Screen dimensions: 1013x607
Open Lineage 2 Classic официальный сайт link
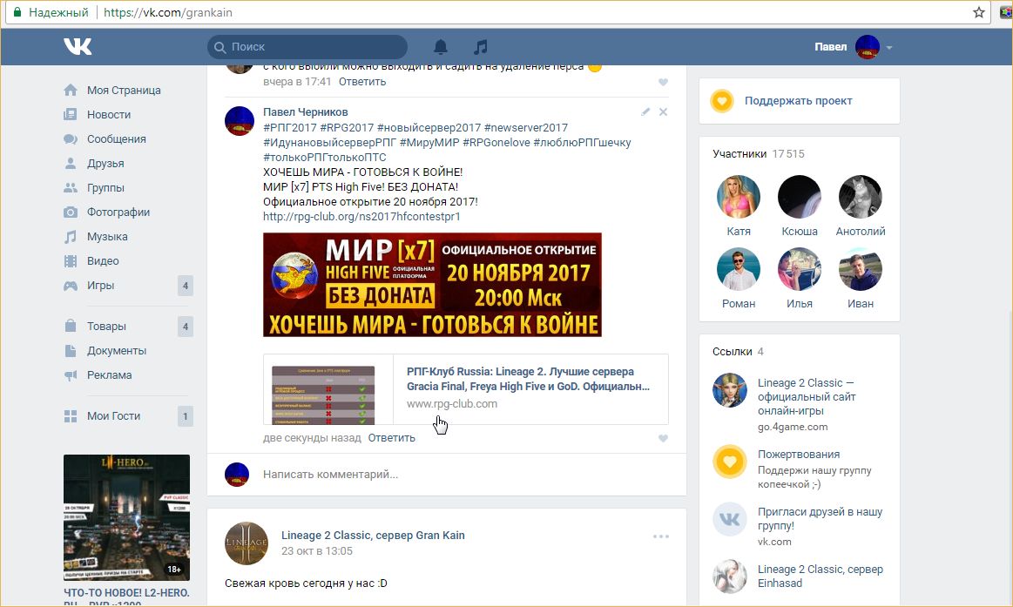click(807, 396)
